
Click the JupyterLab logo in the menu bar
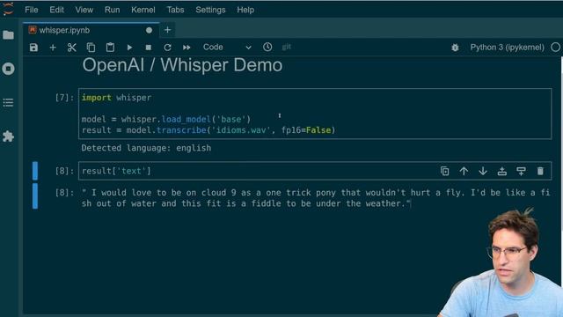(x=8, y=9)
